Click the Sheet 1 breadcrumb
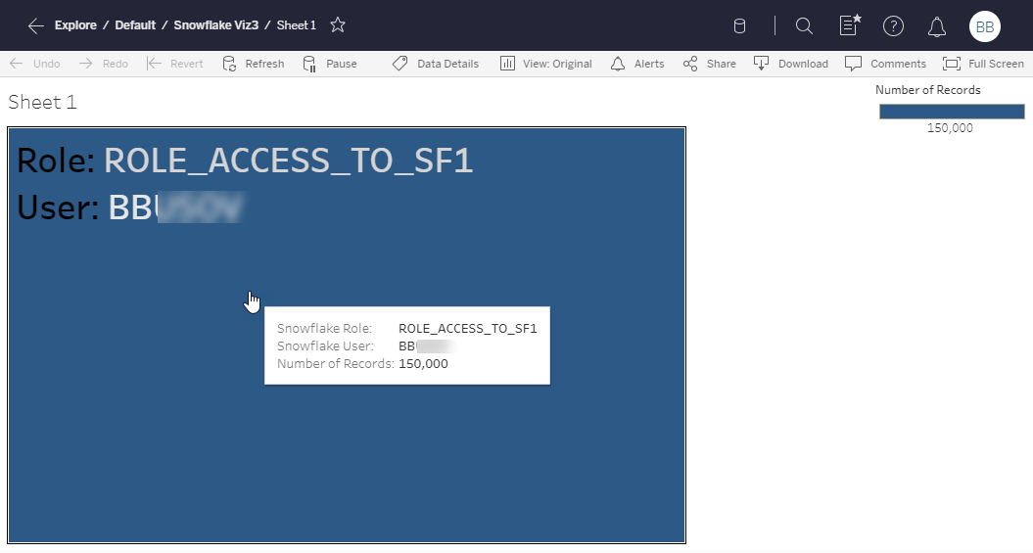The image size is (1033, 553). click(x=297, y=25)
